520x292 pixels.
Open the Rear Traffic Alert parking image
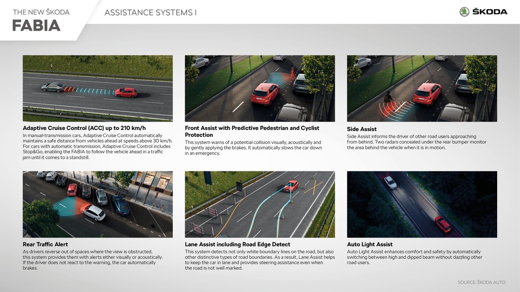[x=98, y=204]
